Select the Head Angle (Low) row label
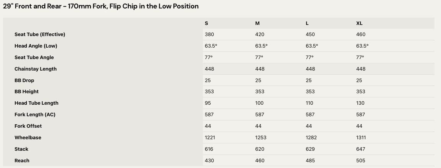The width and height of the screenshot is (441, 168). (36, 46)
